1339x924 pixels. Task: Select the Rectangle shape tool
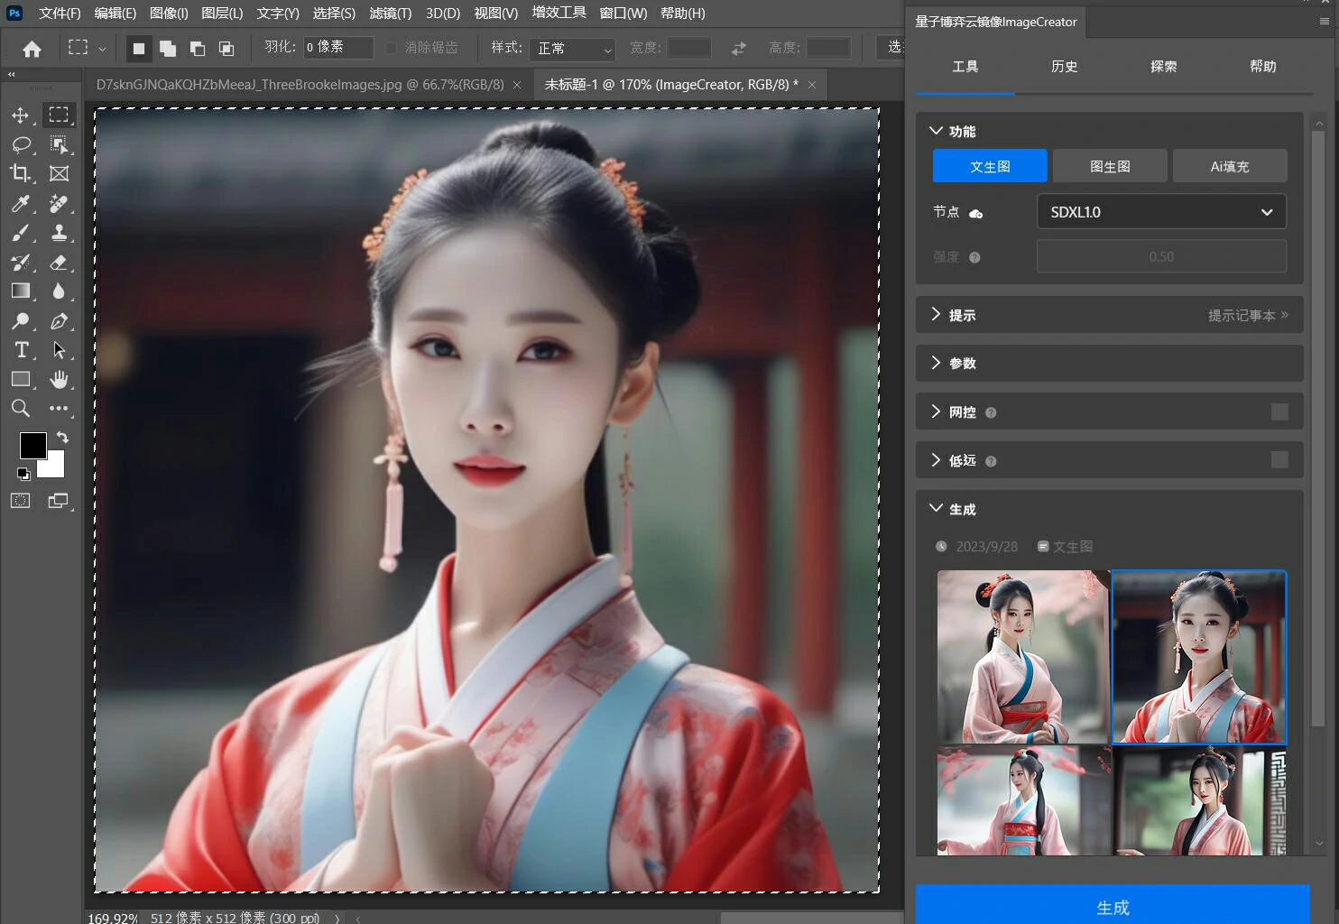click(x=21, y=379)
